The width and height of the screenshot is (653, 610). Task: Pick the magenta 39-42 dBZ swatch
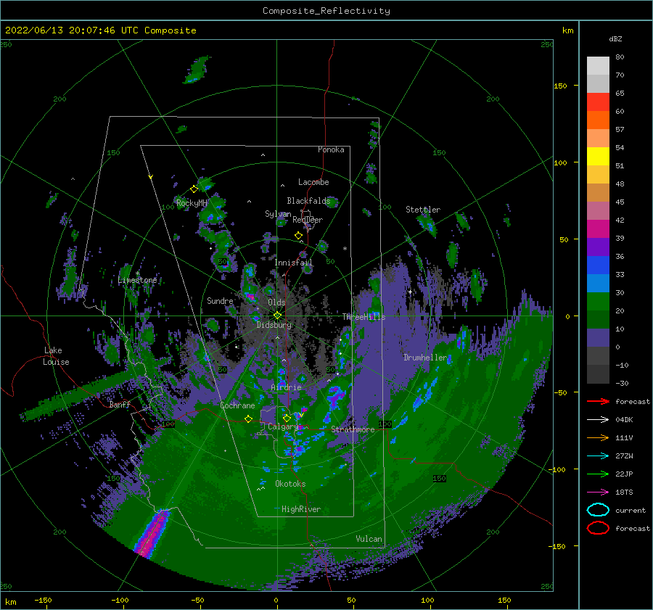click(598, 229)
